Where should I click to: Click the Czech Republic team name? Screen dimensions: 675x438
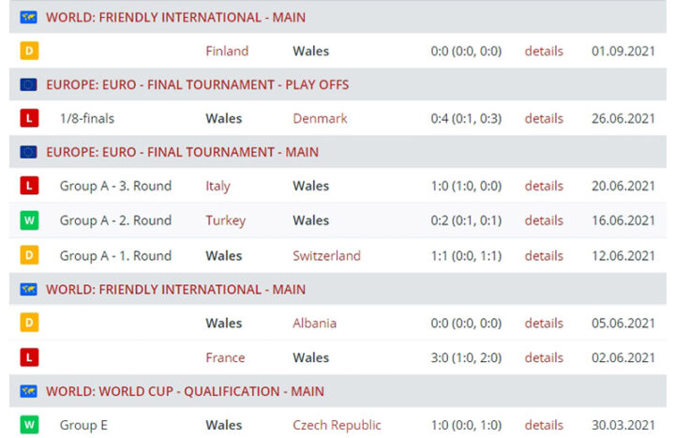point(337,426)
